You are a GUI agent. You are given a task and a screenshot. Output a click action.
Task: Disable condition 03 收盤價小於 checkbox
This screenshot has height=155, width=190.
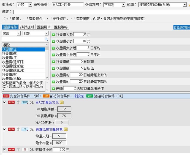click(4, 149)
